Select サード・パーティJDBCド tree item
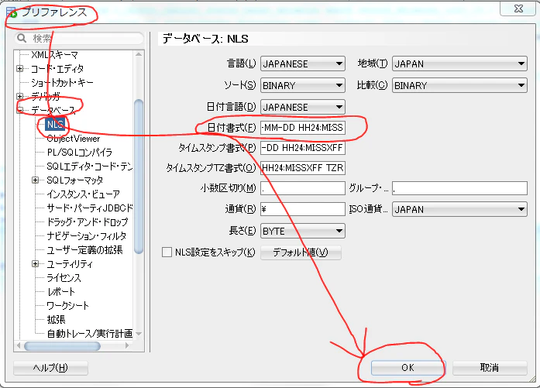The image size is (540, 388). point(90,208)
